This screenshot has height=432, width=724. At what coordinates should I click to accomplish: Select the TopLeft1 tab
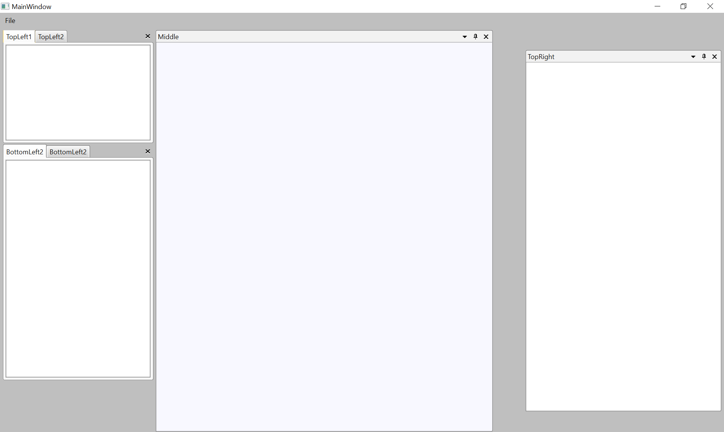tap(18, 37)
